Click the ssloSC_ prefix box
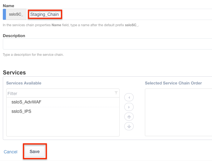The height and width of the screenshot is (163, 212). coord(16,14)
